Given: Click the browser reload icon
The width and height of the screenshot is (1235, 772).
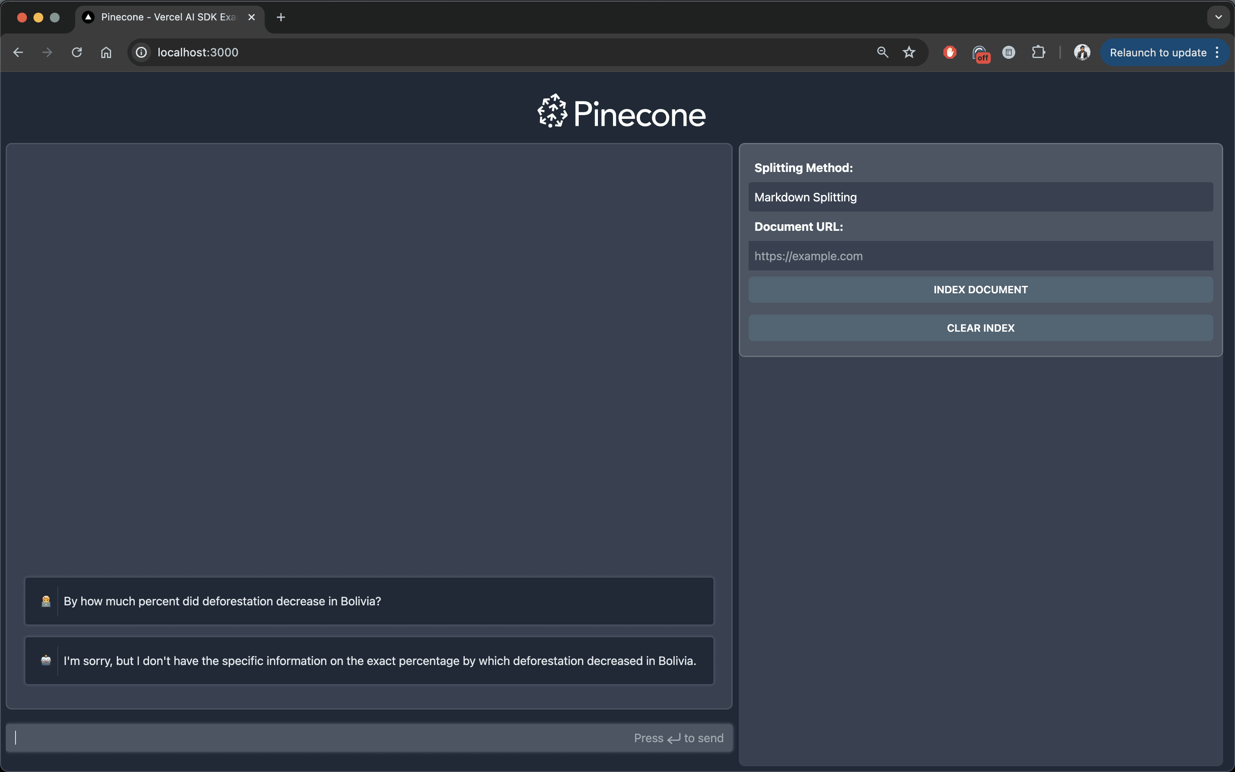Looking at the screenshot, I should point(76,52).
